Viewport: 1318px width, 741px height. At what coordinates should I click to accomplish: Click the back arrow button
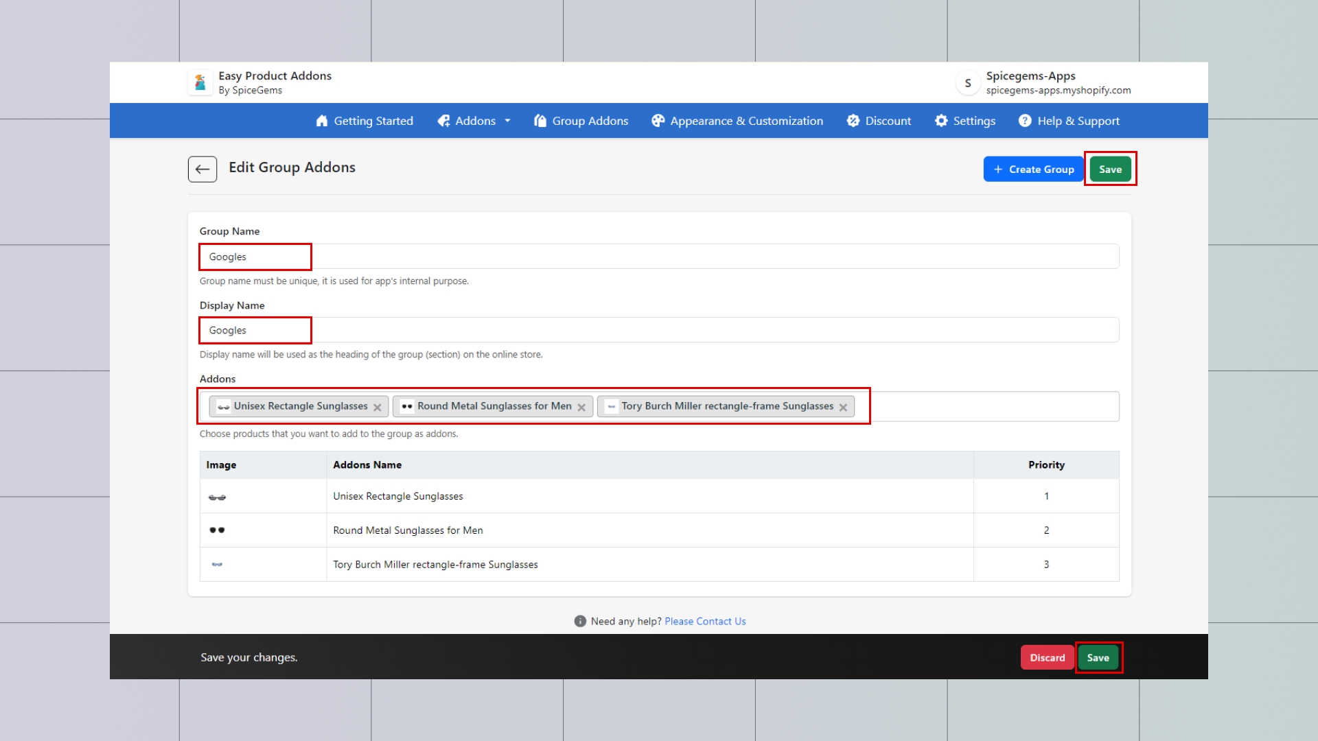(x=202, y=169)
